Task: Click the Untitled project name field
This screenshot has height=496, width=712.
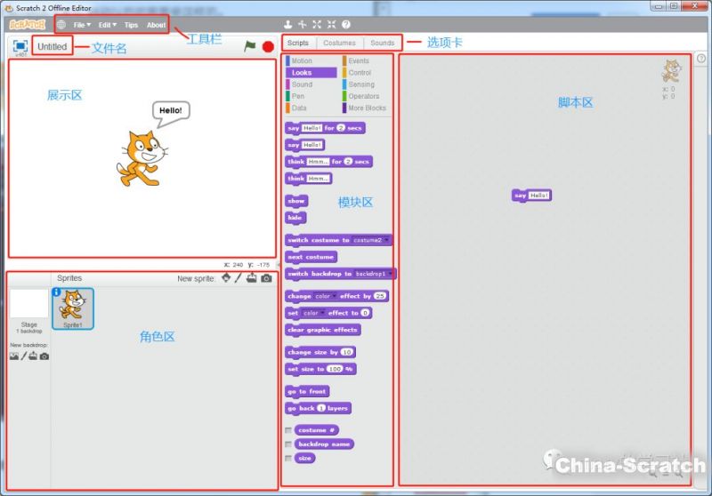Action: [53, 46]
